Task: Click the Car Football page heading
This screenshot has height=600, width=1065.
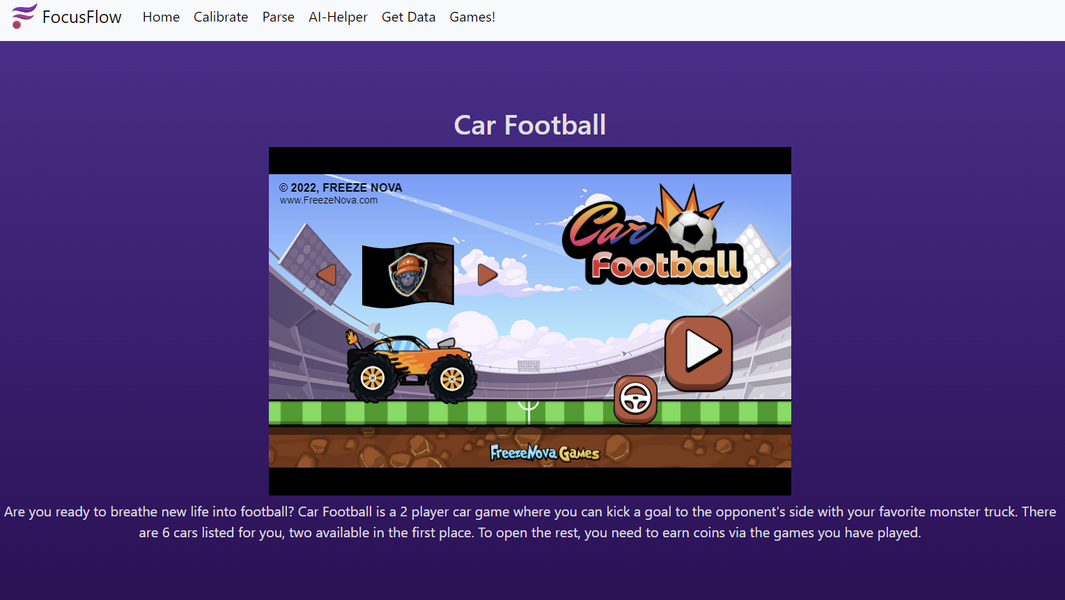Action: (x=530, y=125)
